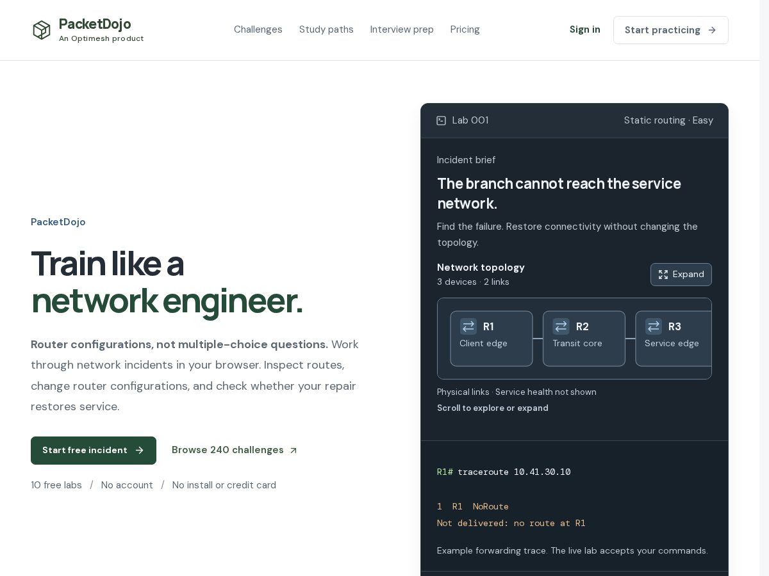Select the R2 Transit core device card
The height and width of the screenshot is (576, 769).
584,339
